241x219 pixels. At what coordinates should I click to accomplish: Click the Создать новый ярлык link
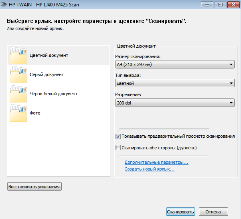(x=150, y=169)
